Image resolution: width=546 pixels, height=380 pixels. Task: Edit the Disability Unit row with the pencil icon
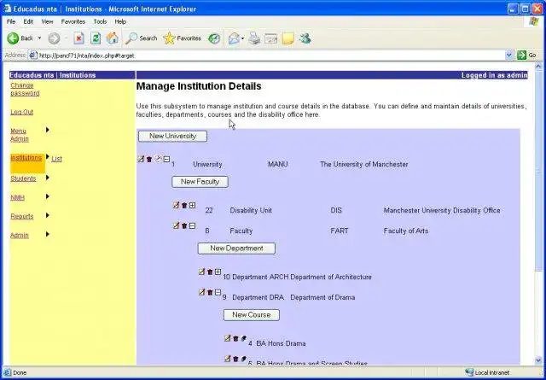[176, 205]
